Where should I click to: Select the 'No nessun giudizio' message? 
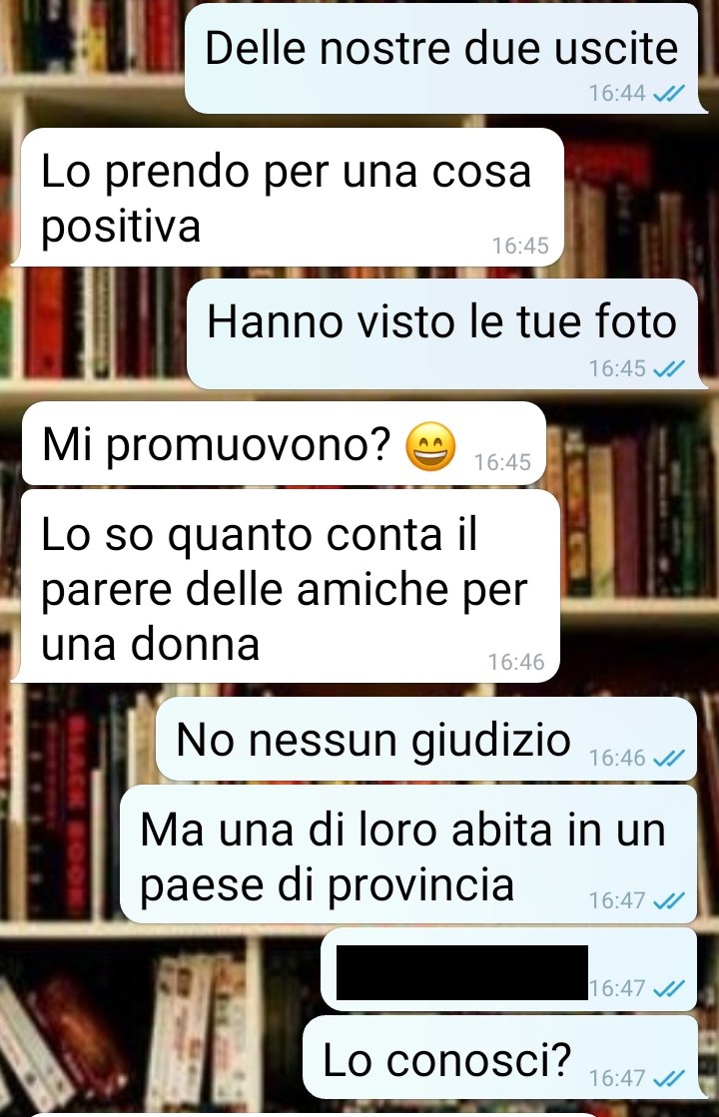click(x=426, y=739)
